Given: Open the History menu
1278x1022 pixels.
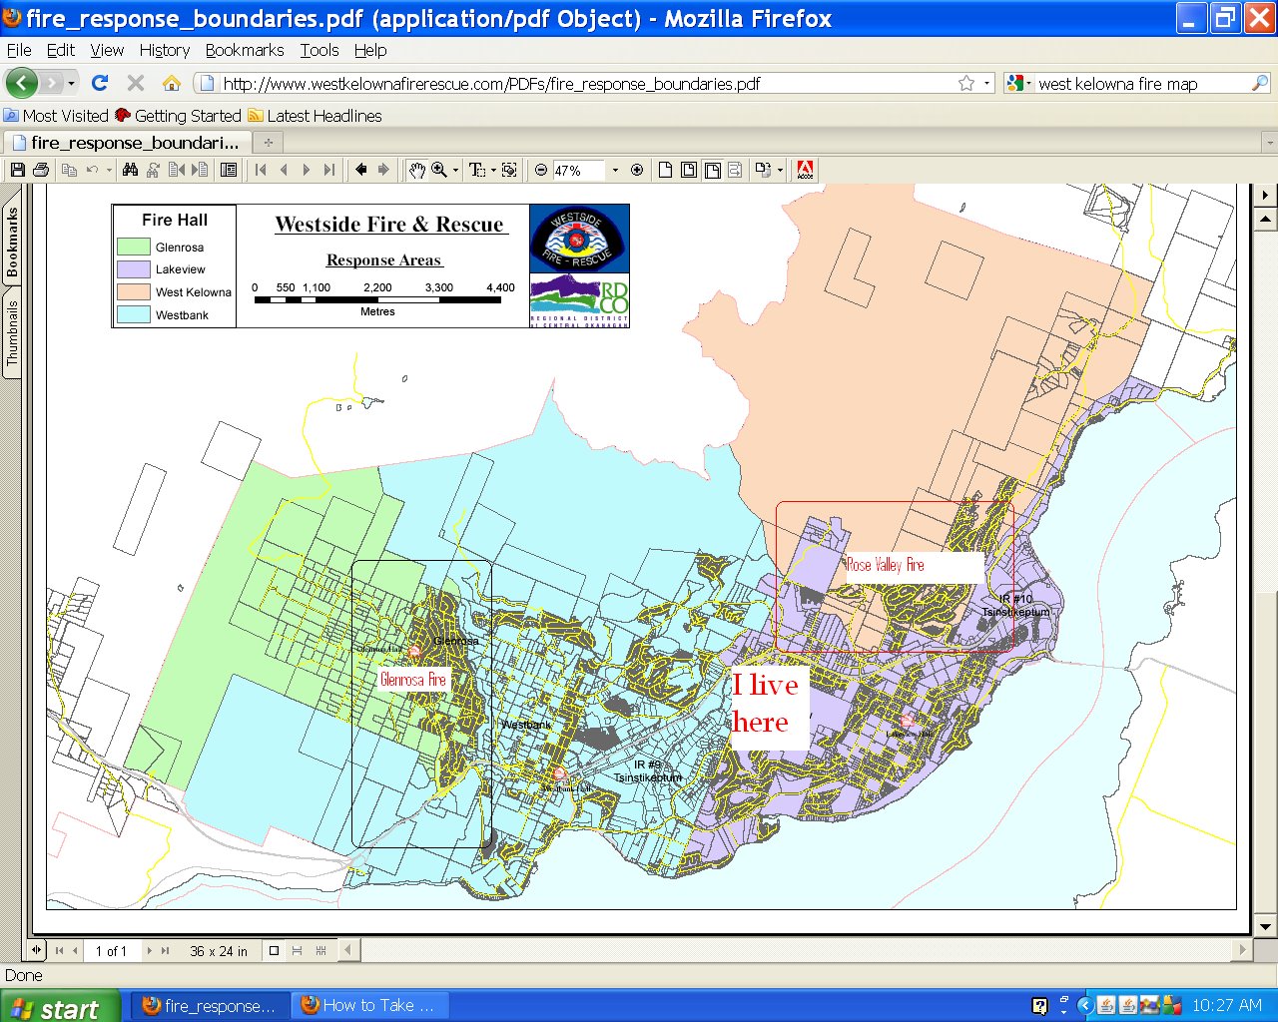Looking at the screenshot, I should coord(164,50).
